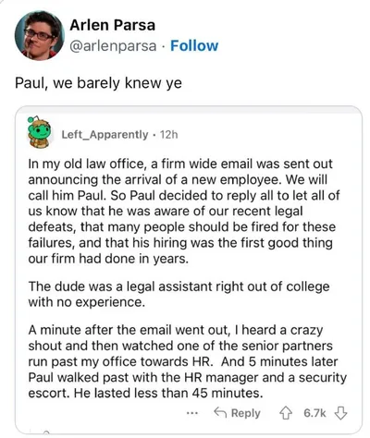The width and height of the screenshot is (370, 438).
Task: Open Arlen Parsa's profile picture
Action: [x=39, y=35]
